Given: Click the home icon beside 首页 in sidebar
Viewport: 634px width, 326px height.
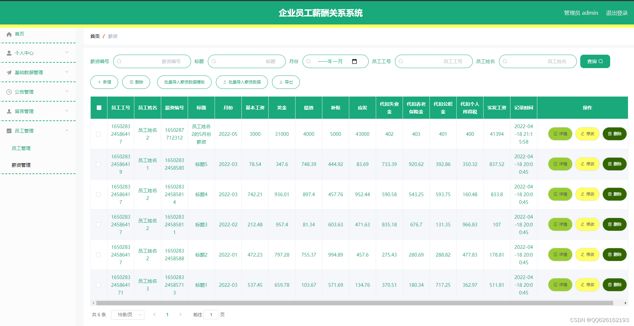Looking at the screenshot, I should point(9,34).
